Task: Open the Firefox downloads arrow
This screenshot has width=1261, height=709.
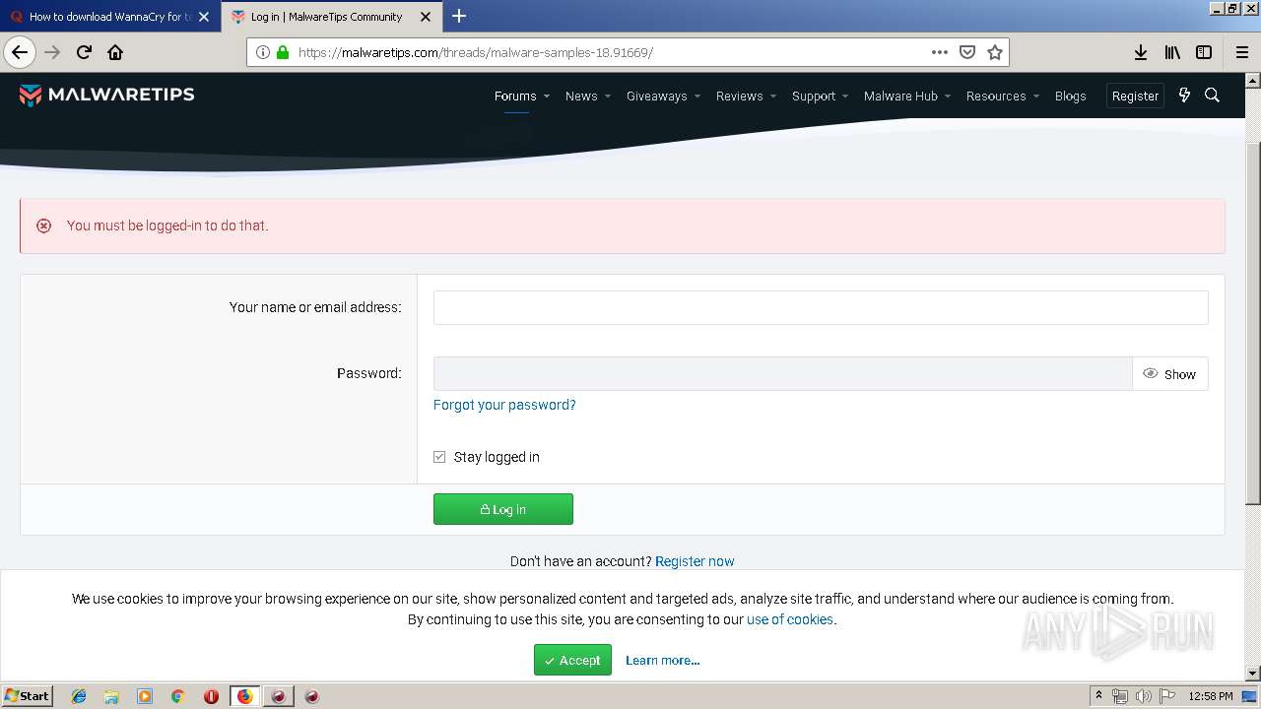Action: pyautogui.click(x=1140, y=52)
